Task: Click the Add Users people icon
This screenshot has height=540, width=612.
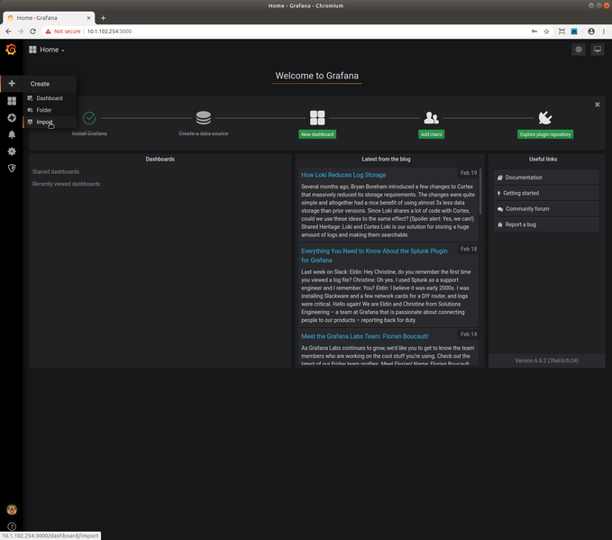Action: (432, 118)
